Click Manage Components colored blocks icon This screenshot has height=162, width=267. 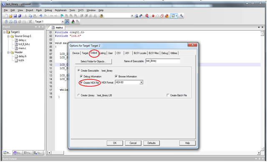pyautogui.click(x=73, y=22)
